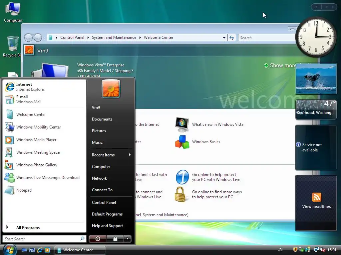
Task: Click the whale slideshow gadget picture
Action: pos(316,79)
